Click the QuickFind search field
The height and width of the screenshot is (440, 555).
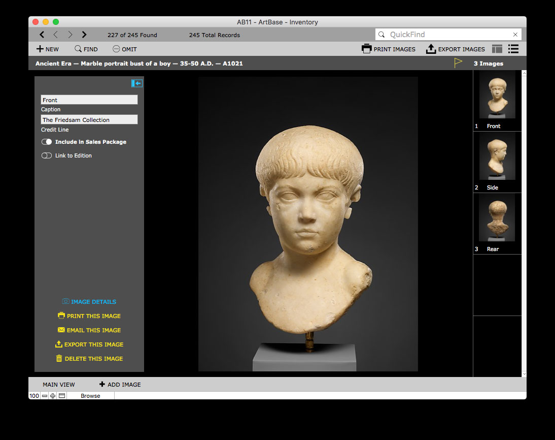(448, 35)
